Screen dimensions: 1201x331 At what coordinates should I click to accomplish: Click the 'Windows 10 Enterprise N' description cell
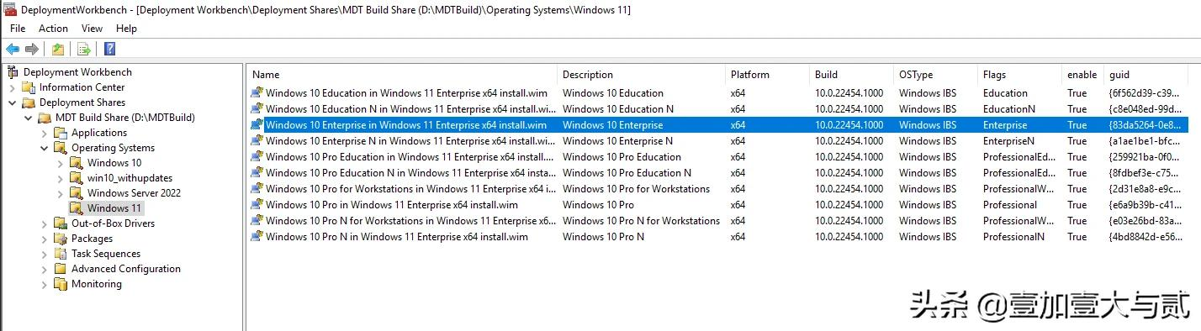(x=617, y=141)
